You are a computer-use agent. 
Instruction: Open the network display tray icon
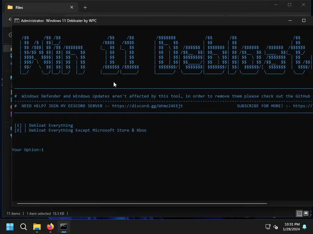pyautogui.click(x=268, y=227)
